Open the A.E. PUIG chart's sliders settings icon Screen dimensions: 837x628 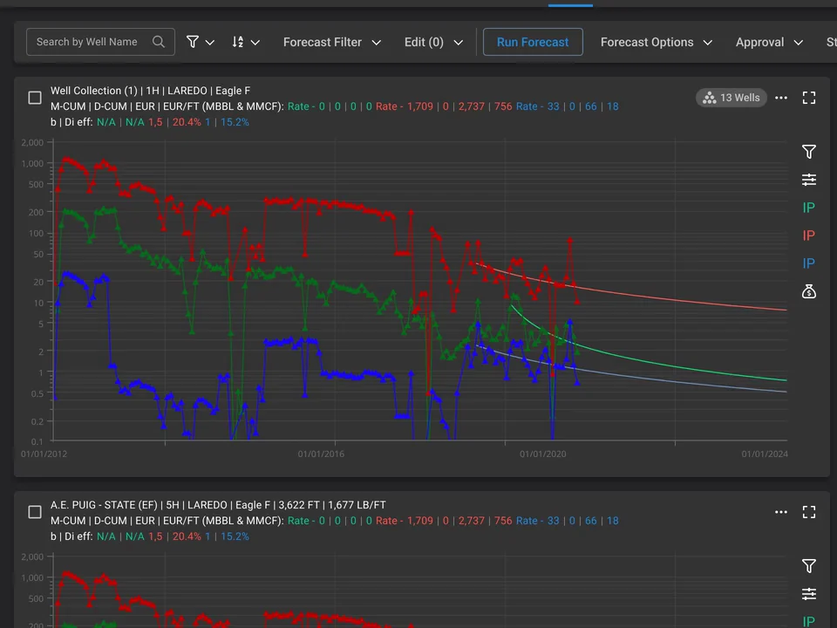pyautogui.click(x=809, y=594)
